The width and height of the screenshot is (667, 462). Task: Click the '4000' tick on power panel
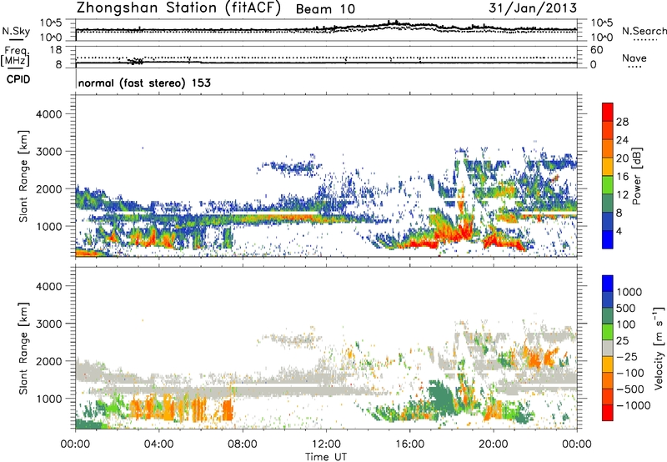48,114
